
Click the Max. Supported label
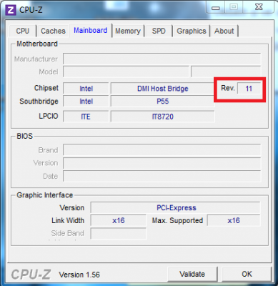(177, 220)
